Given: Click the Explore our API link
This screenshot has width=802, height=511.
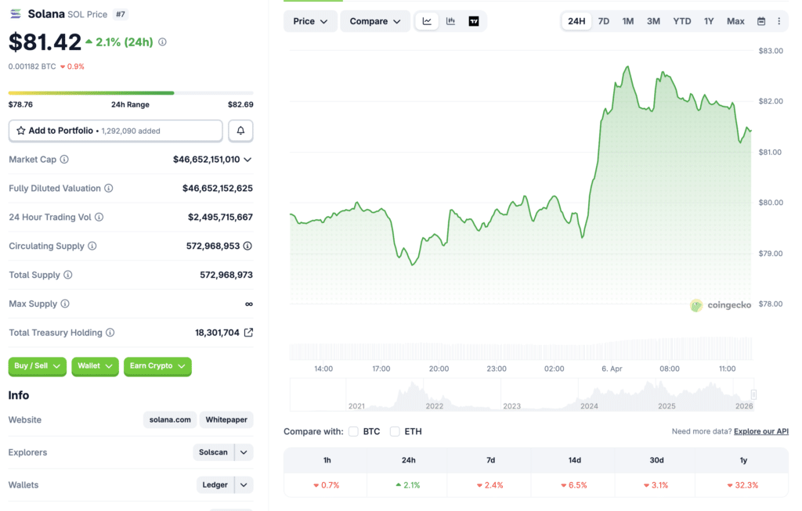Looking at the screenshot, I should pyautogui.click(x=760, y=430).
